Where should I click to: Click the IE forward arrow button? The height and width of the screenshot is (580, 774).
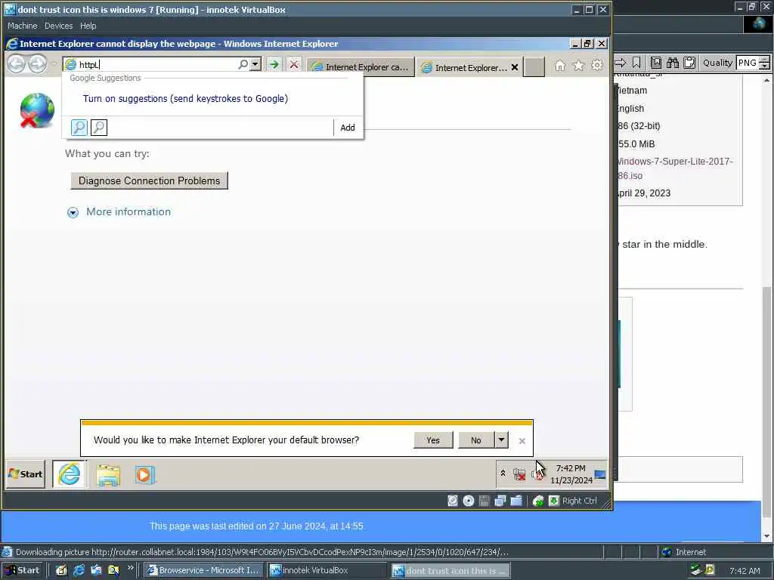[38, 64]
